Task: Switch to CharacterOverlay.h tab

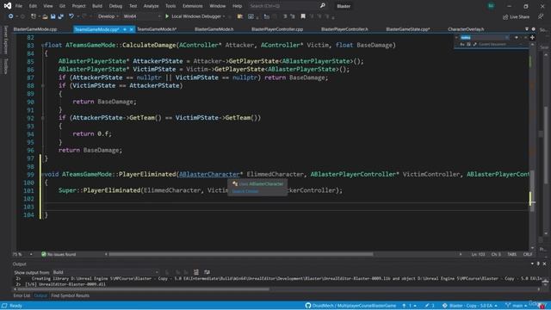Action: pos(466,29)
